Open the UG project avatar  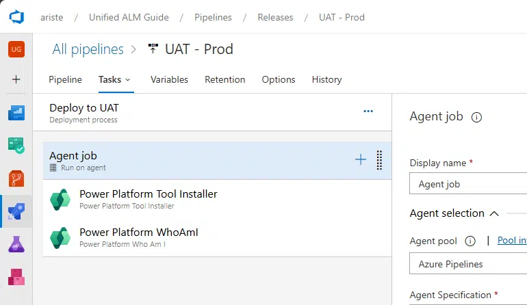pyautogui.click(x=16, y=49)
